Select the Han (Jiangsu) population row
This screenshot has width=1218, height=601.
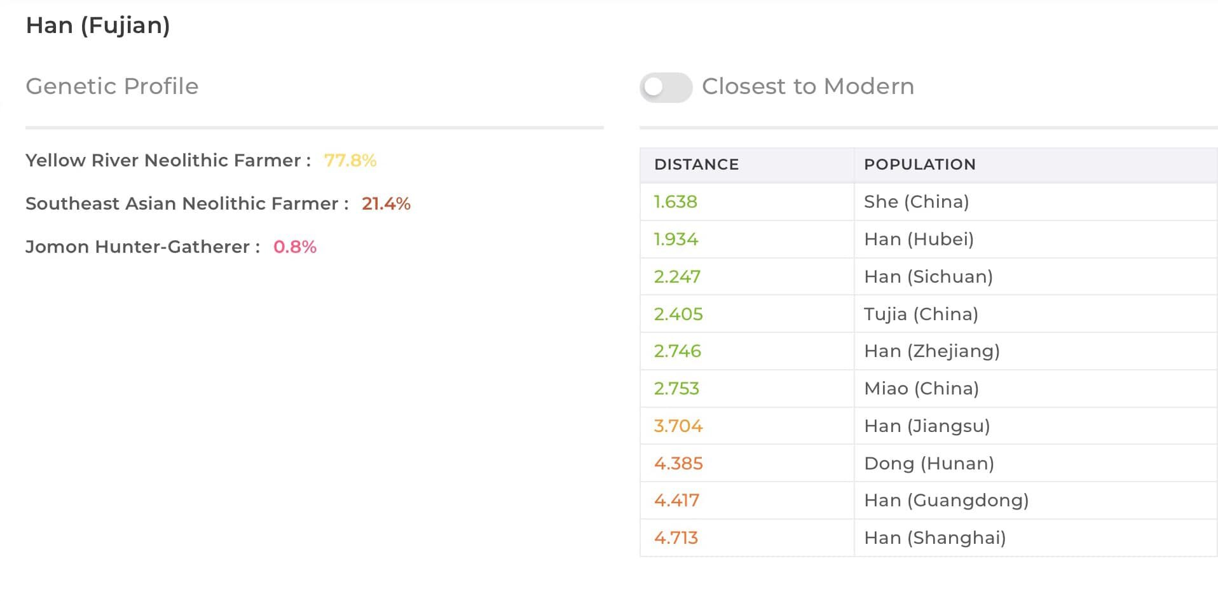tap(928, 426)
